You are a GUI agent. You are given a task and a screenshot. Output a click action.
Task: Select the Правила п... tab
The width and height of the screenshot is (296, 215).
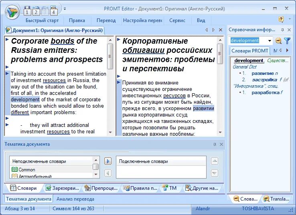click(x=140, y=188)
